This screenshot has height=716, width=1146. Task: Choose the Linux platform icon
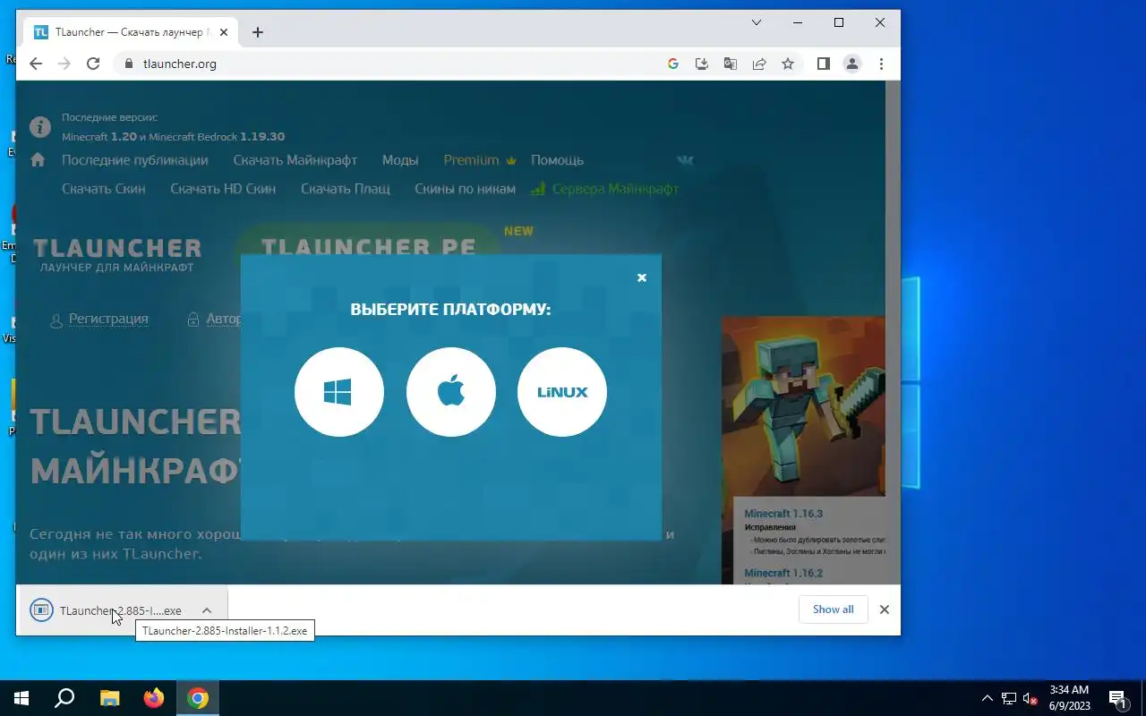562,392
